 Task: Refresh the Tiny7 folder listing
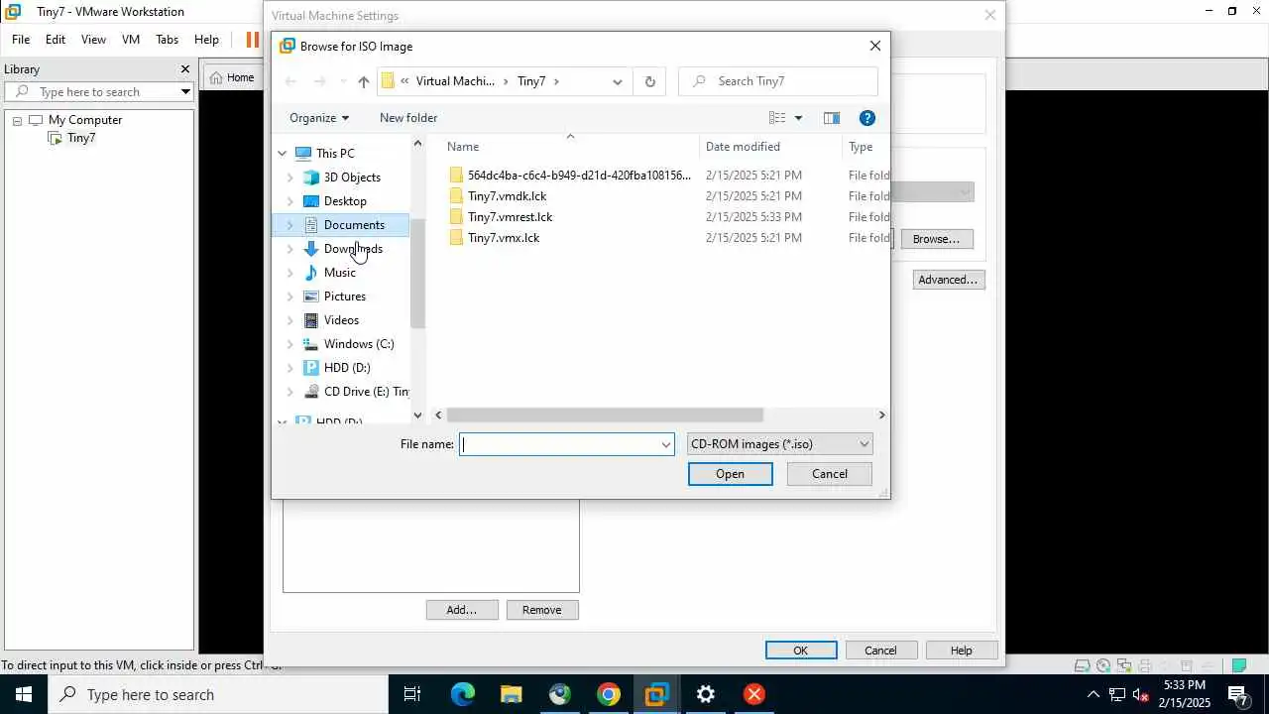[x=649, y=81]
